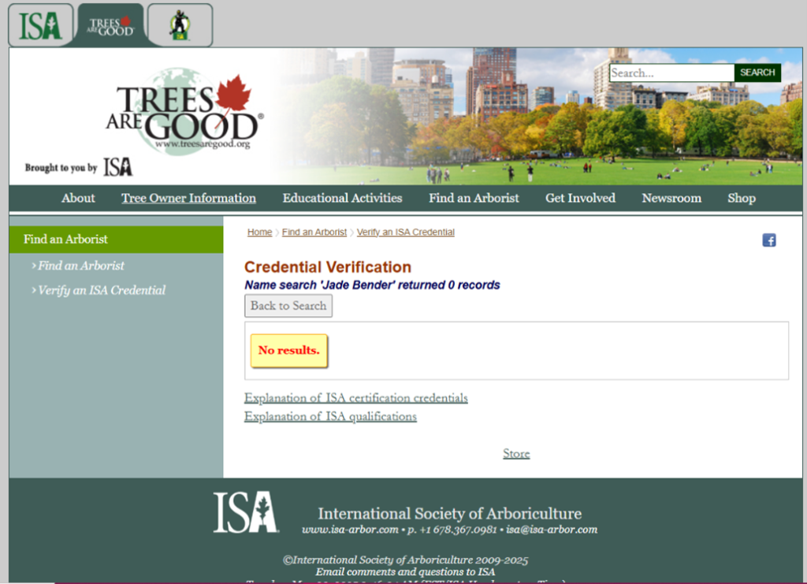
Task: Open Verify an ISA Credential in the sidebar
Action: coord(102,290)
